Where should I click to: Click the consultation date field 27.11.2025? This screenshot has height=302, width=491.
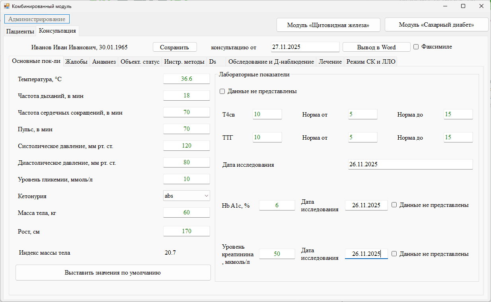pyautogui.click(x=305, y=47)
